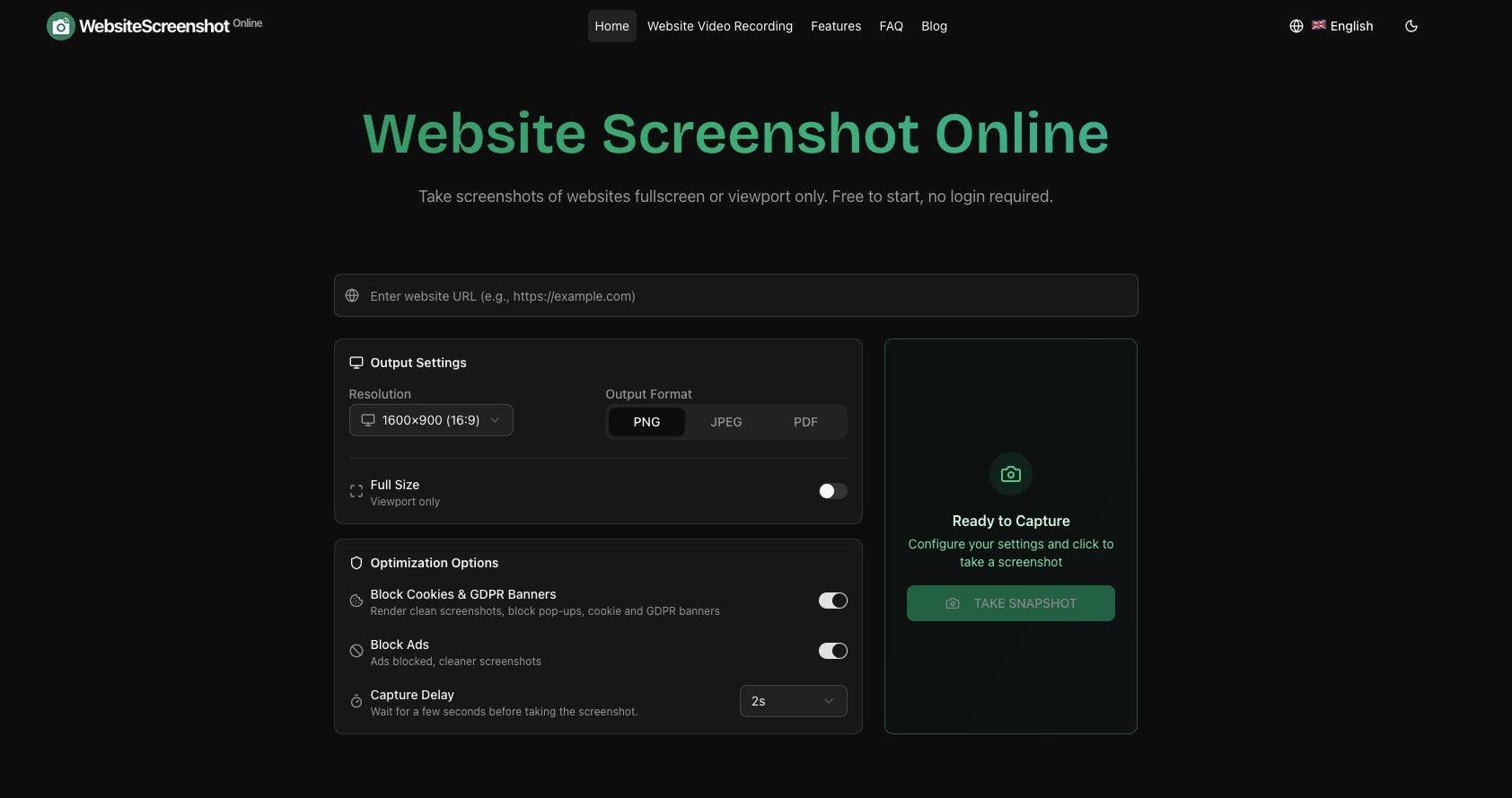Screen dimensions: 1512x798
Task: Click the monitor icon beside Output Settings
Action: [x=356, y=363]
